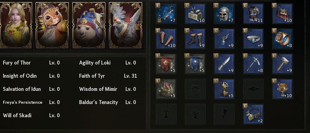Select the bow equipment slot with +7
This screenshot has height=133, width=310.
tap(166, 14)
